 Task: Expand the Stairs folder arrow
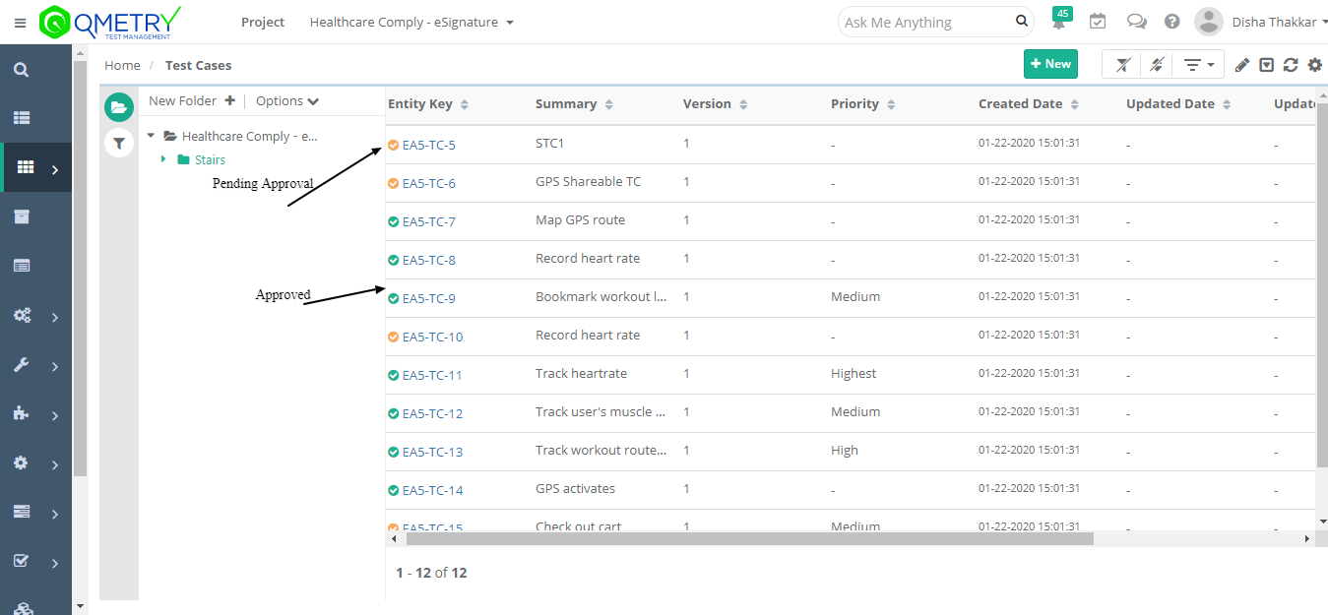(163, 159)
